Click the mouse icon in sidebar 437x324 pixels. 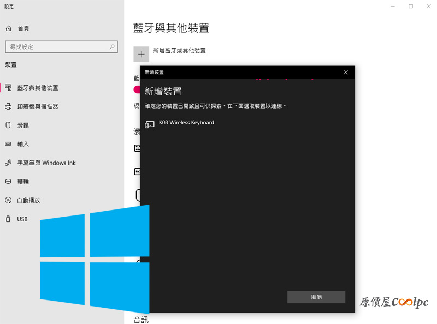[x=8, y=125]
